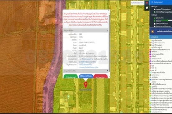Open the blue coordinates link in popup

coord(87,62)
